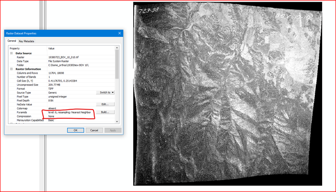Viewport: 336px width, 192px height.
Task: Close the Raster Dataset Properties dialog
Action: [120, 33]
